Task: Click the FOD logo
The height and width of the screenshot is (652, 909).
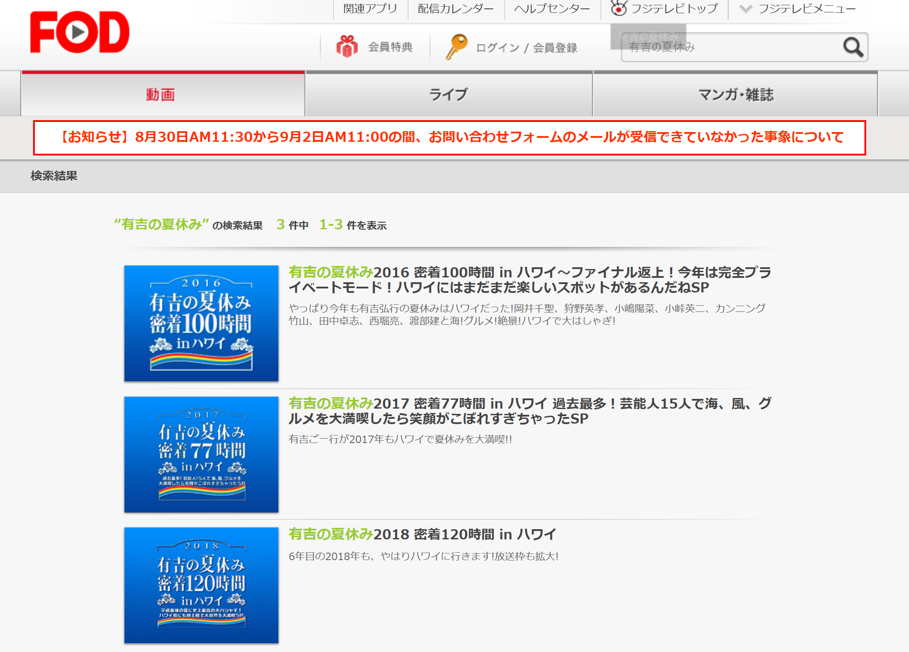Action: (80, 32)
